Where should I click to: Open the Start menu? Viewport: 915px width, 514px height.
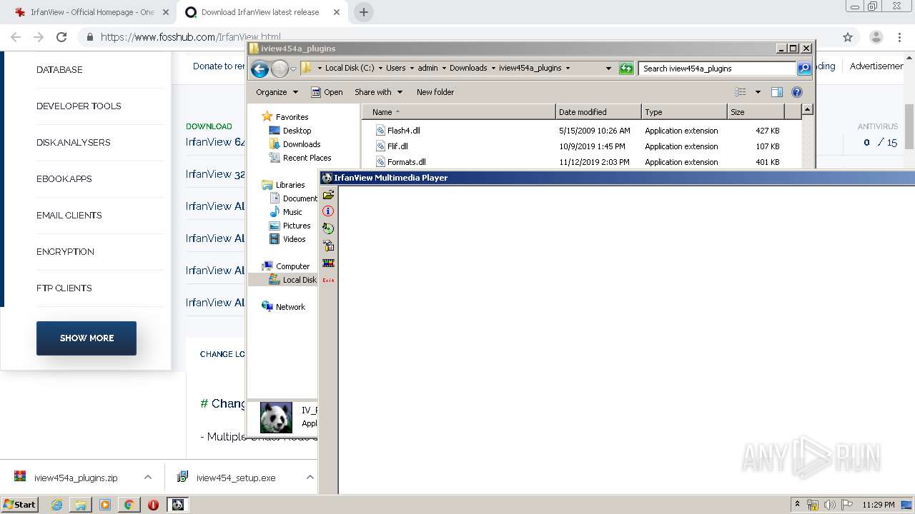tap(20, 505)
